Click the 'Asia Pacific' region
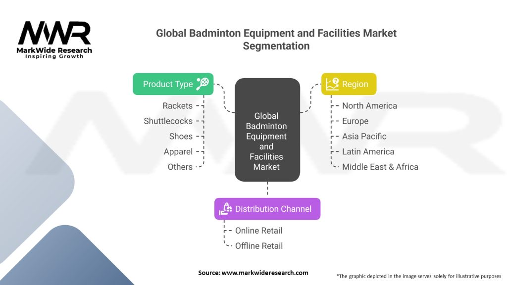The image size is (507, 285). point(364,136)
